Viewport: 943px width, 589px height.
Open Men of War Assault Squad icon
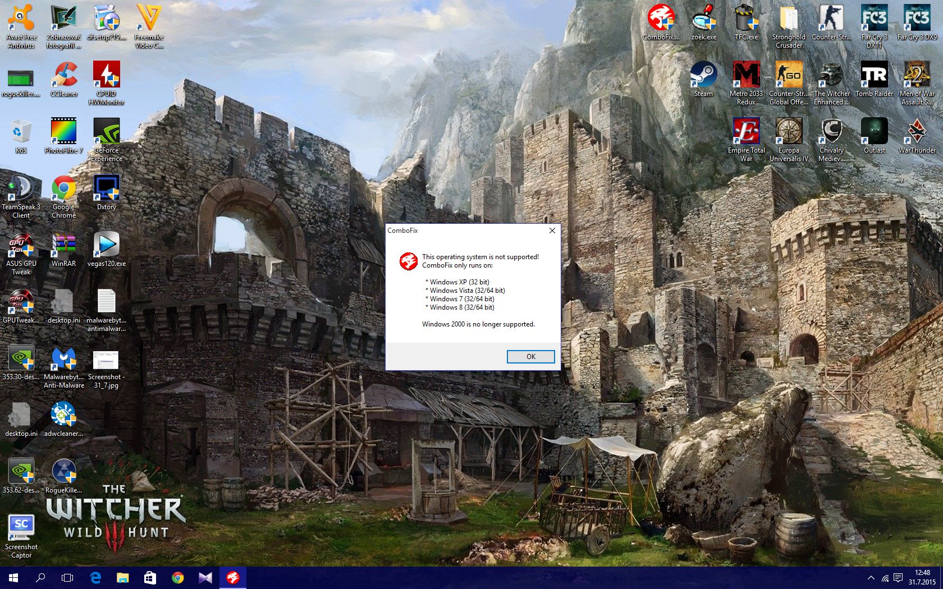(917, 82)
